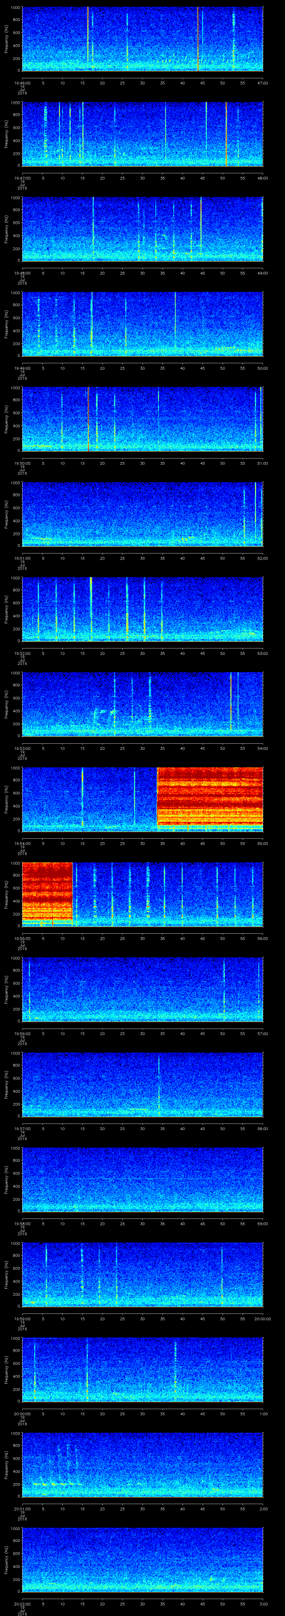
Task: Click the '54:00' end time label
Action: (262, 748)
